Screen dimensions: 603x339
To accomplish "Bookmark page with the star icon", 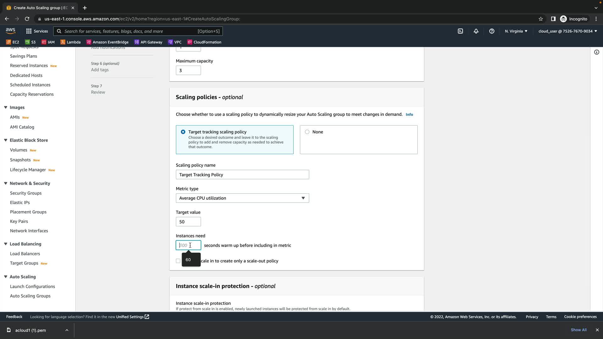I will pos(541,19).
